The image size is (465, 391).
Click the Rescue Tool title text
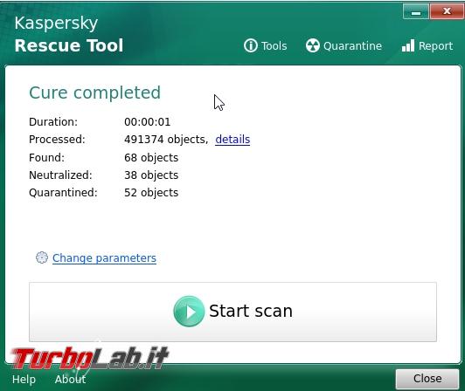coord(69,45)
